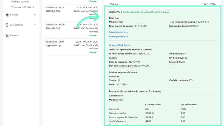Click old category value A0N
Image resolution: width=224 pixels, height=126 pixels.
tap(147, 109)
